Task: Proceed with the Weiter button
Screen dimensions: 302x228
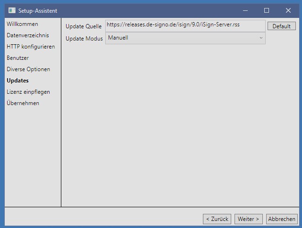Action: 249,219
